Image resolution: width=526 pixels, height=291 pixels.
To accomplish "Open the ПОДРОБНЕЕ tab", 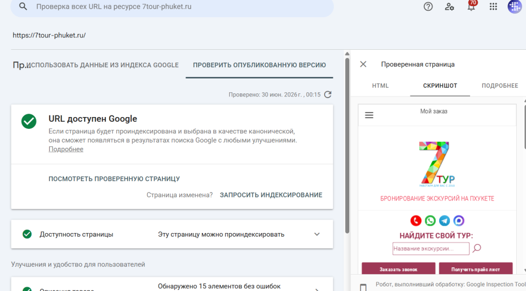I will pyautogui.click(x=500, y=86).
